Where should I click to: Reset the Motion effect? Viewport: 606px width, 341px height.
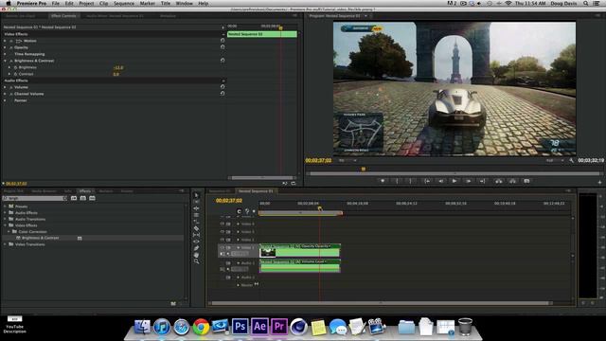pyautogui.click(x=223, y=41)
